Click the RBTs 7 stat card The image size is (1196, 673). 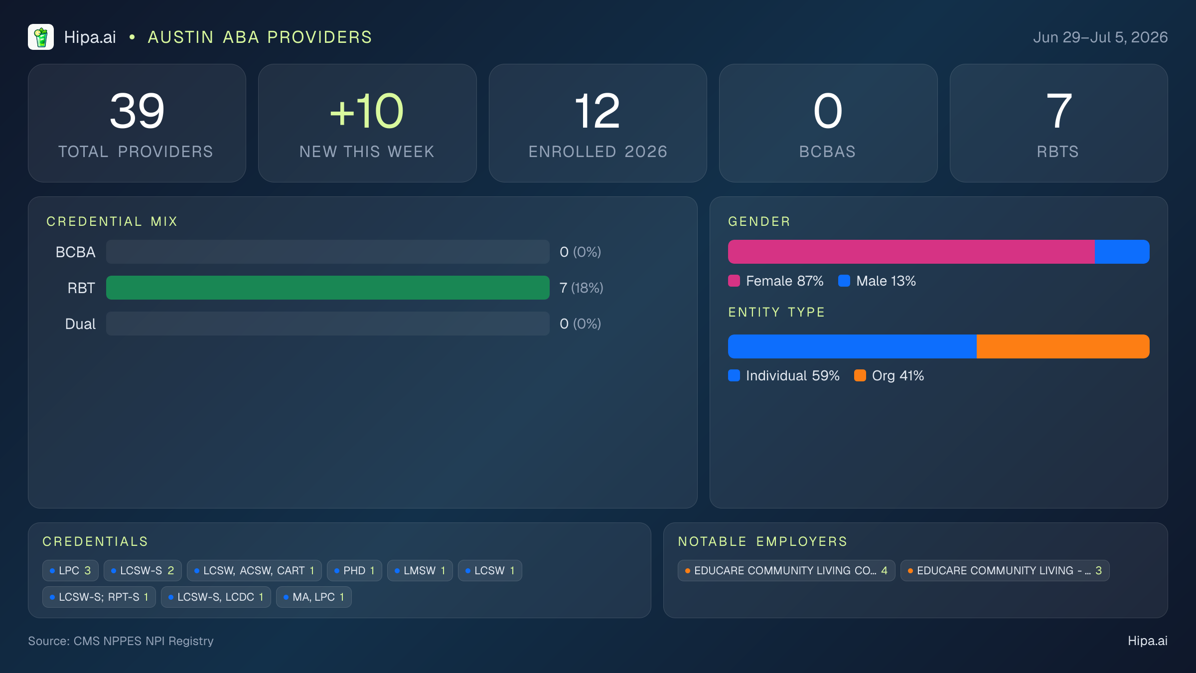1058,123
